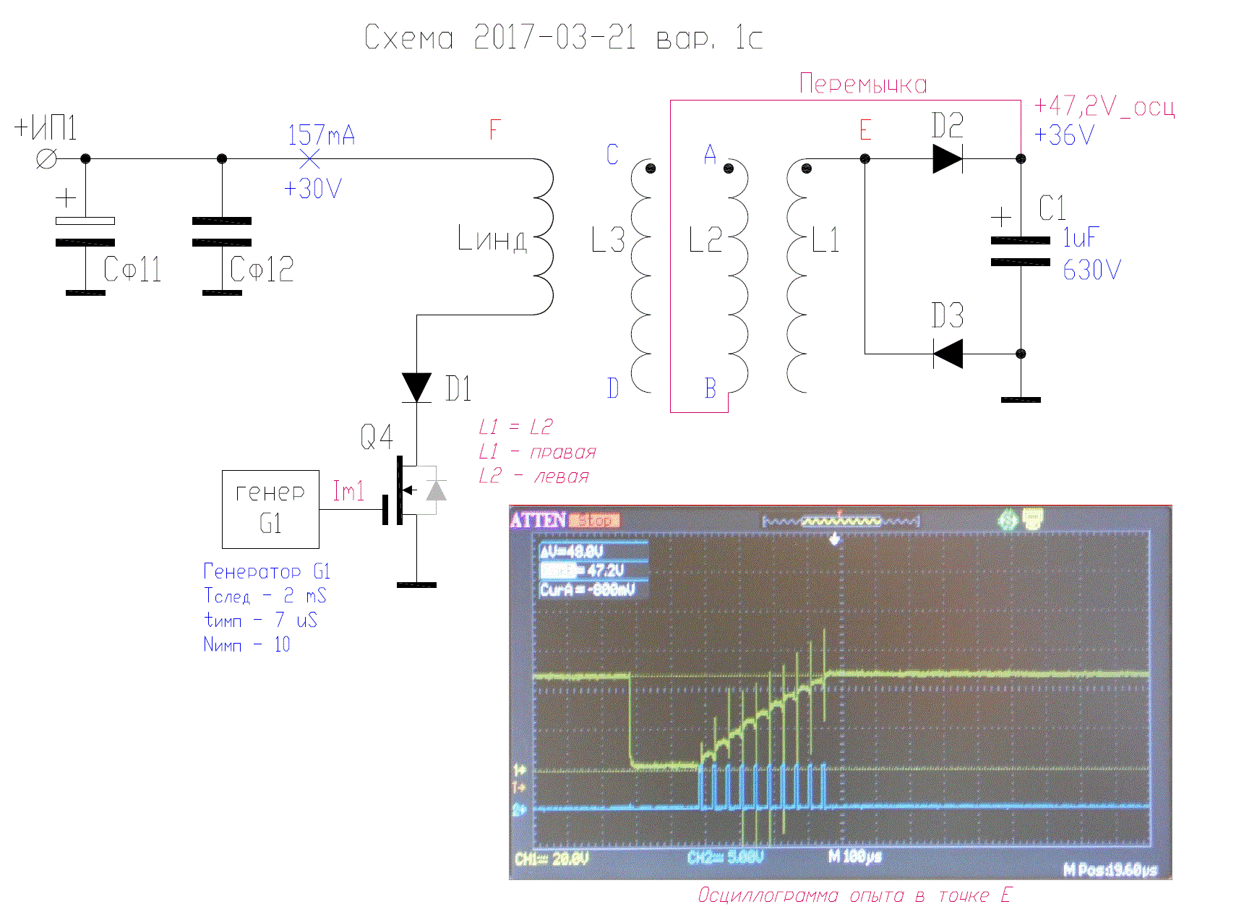Image resolution: width=1244 pixels, height=917 pixels.
Task: Click the 'Im1' gate signal label
Action: [x=348, y=491]
